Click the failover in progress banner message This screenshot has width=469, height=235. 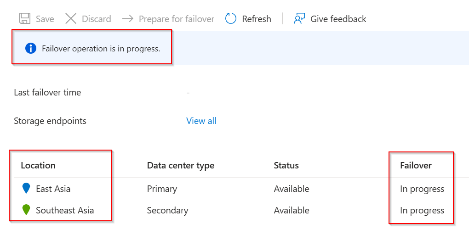tap(101, 48)
